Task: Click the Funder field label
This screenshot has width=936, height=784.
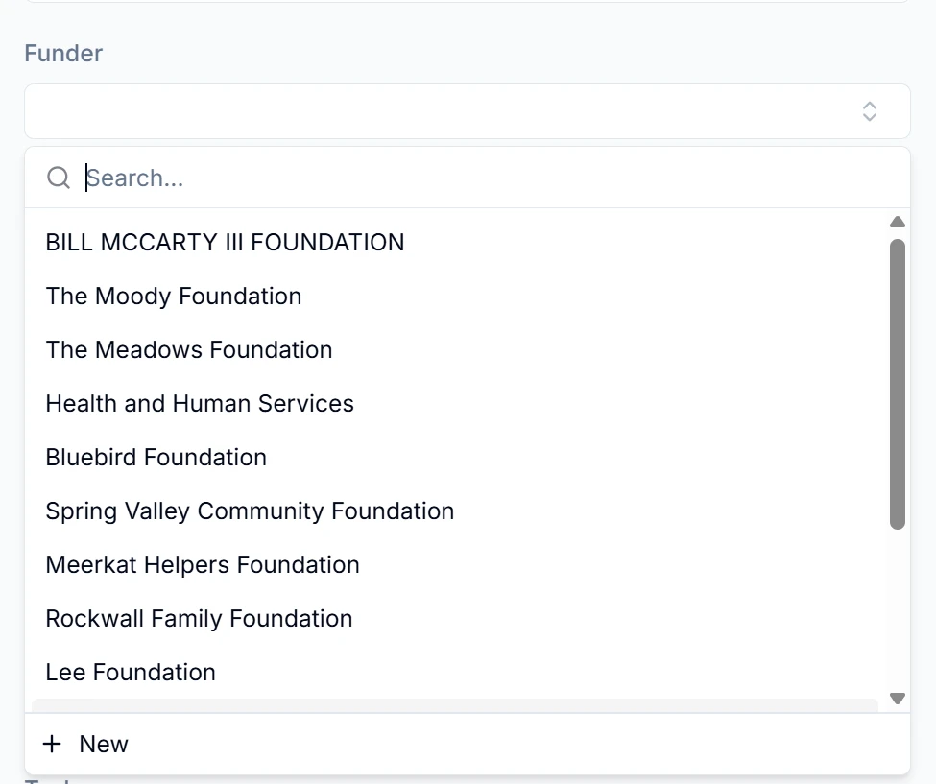Action: point(63,54)
